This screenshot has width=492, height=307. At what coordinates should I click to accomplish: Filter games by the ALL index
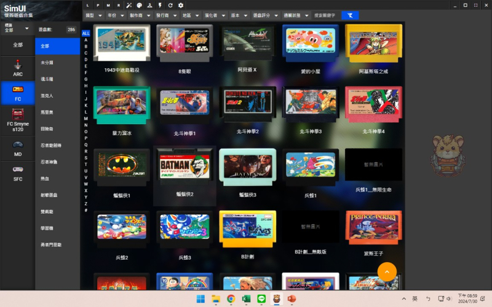85,33
